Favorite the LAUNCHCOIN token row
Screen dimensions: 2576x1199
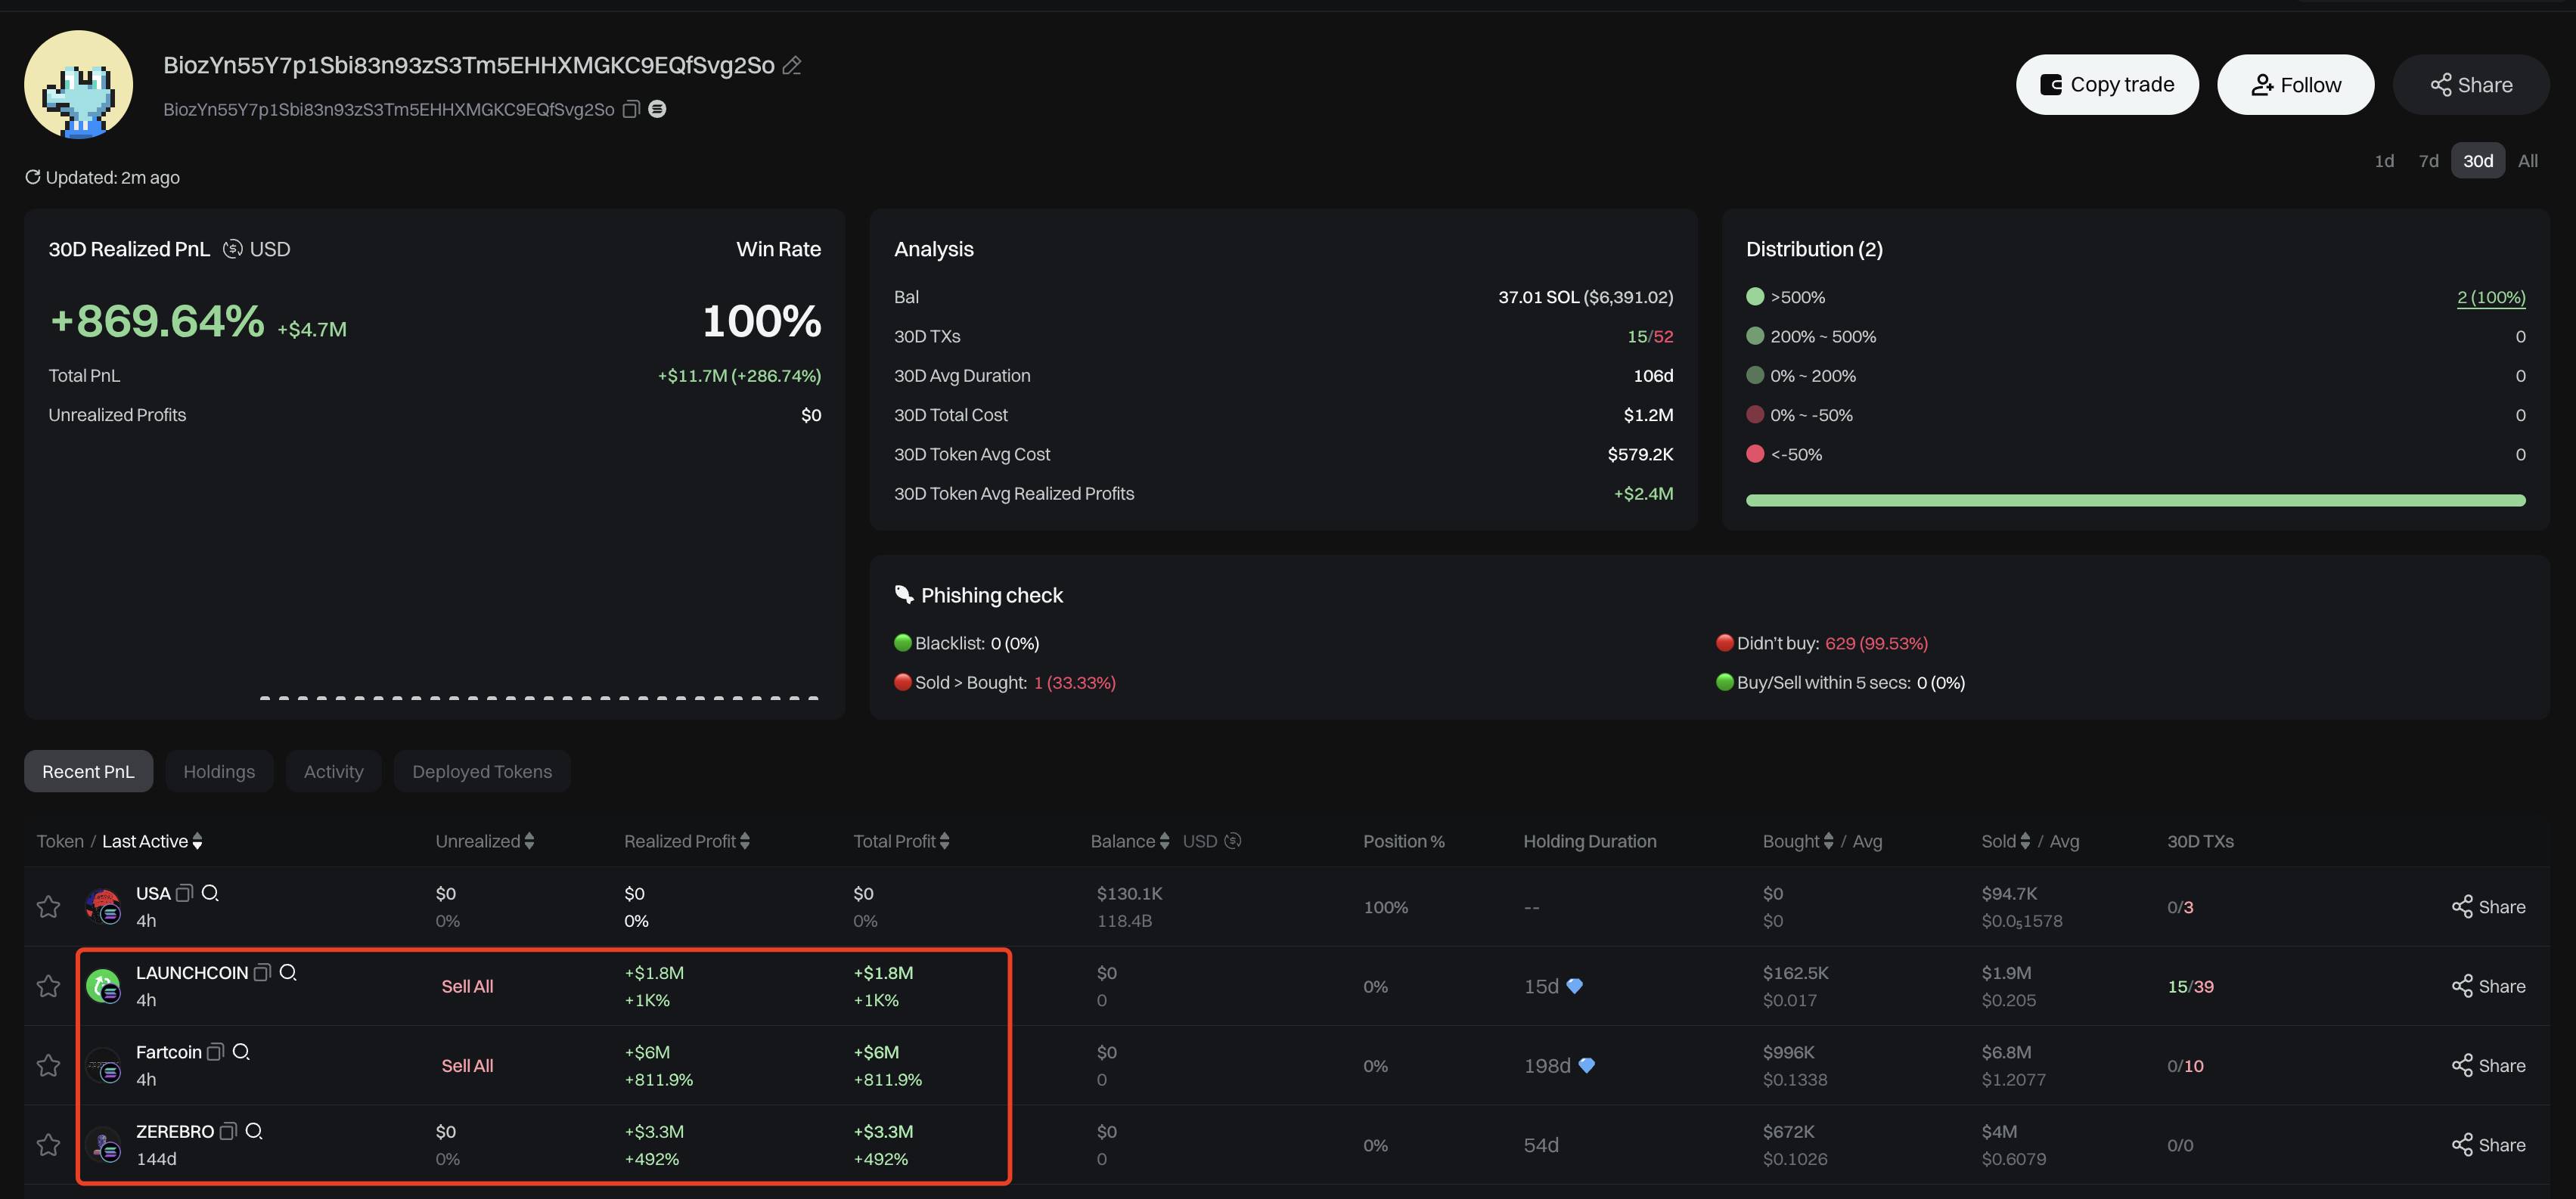[x=48, y=986]
